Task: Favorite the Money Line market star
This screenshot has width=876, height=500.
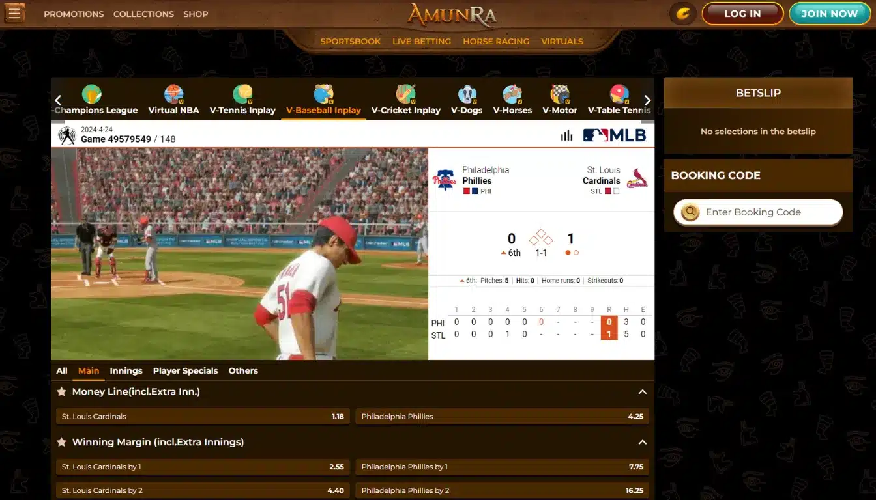Action: [61, 392]
